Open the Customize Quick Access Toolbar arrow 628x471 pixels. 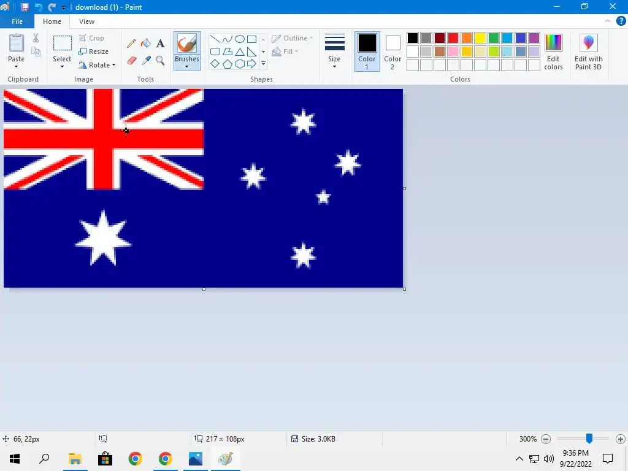click(x=63, y=7)
